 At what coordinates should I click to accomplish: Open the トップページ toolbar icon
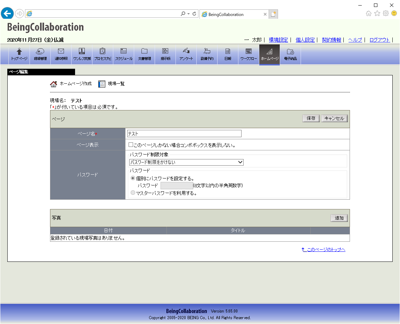click(x=19, y=54)
